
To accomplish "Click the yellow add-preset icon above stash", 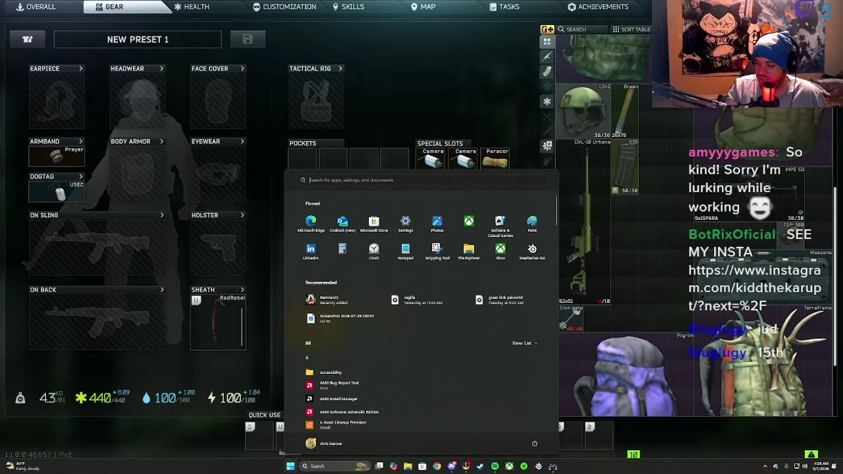I will [x=547, y=29].
